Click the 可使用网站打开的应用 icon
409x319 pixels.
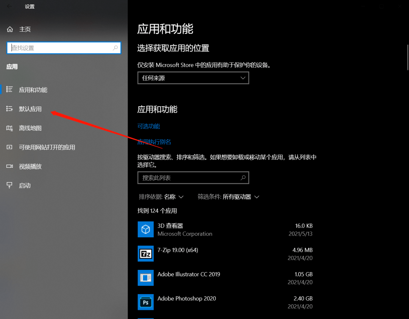[x=9, y=147]
